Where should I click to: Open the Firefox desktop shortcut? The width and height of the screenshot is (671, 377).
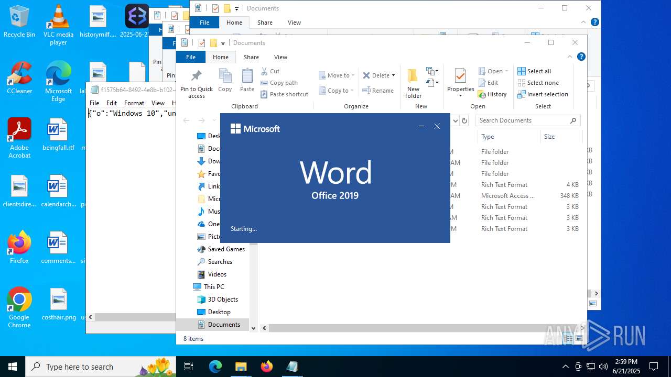pyautogui.click(x=19, y=248)
